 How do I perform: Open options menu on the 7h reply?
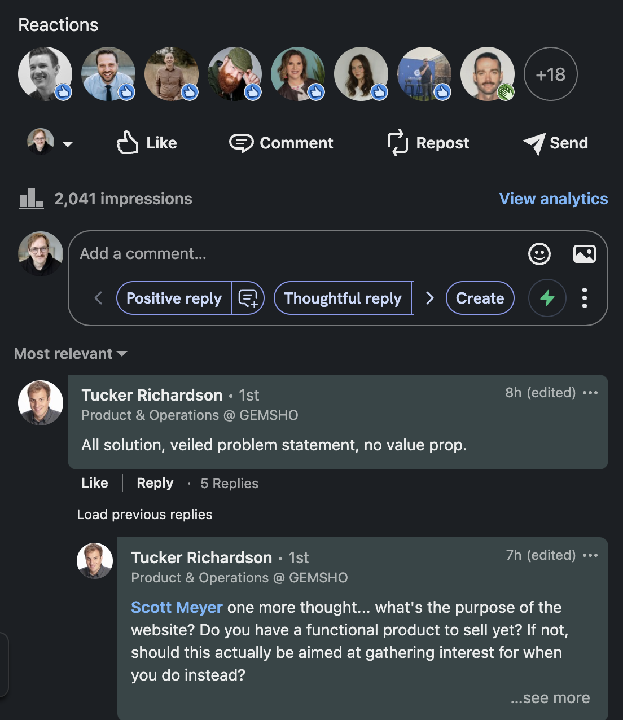(590, 555)
